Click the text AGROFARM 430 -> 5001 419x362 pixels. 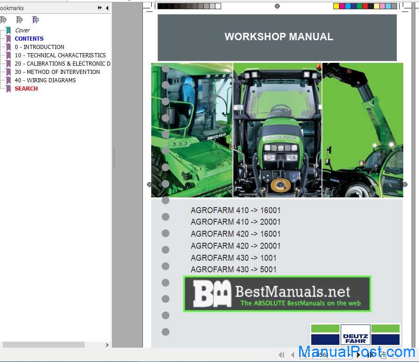[233, 269]
